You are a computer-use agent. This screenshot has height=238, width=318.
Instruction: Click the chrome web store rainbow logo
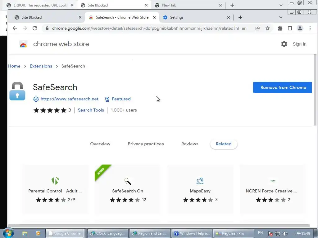pos(23,44)
